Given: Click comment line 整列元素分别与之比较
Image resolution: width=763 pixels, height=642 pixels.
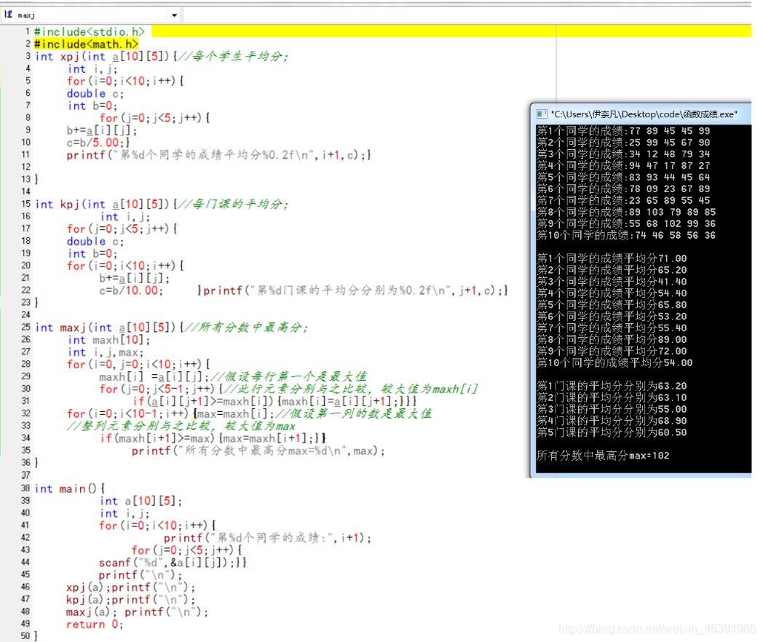Looking at the screenshot, I should click(x=181, y=427).
